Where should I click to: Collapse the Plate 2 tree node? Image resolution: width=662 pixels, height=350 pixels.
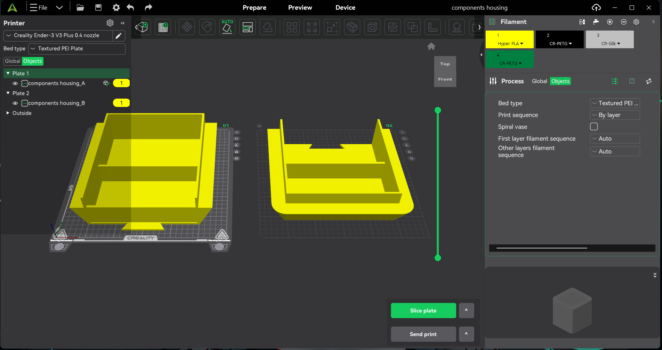click(8, 93)
